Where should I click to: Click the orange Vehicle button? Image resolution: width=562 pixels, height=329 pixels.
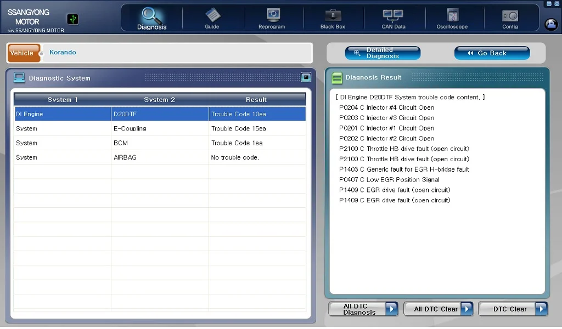click(24, 53)
